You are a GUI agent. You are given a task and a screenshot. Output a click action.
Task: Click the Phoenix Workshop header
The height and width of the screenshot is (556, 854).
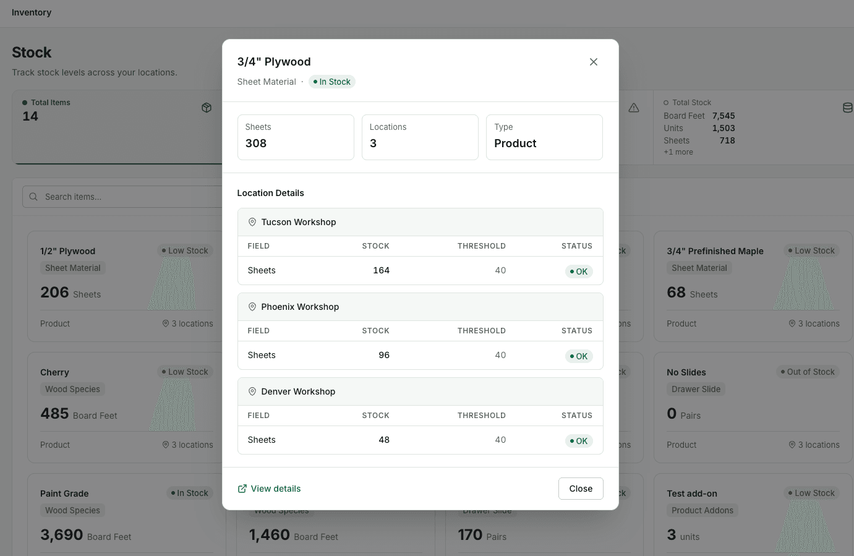[x=421, y=307]
